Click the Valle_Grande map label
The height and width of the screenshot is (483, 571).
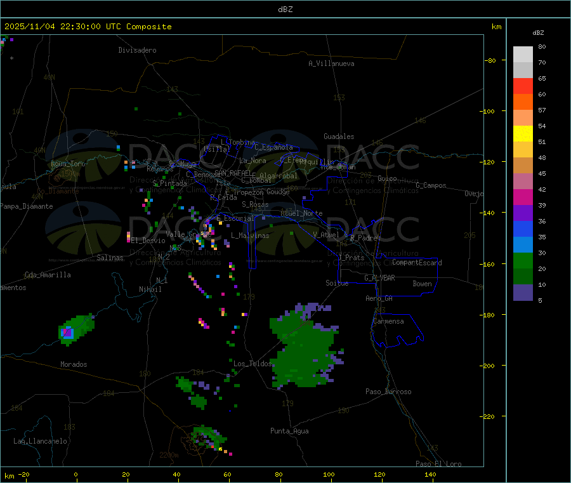[188, 234]
